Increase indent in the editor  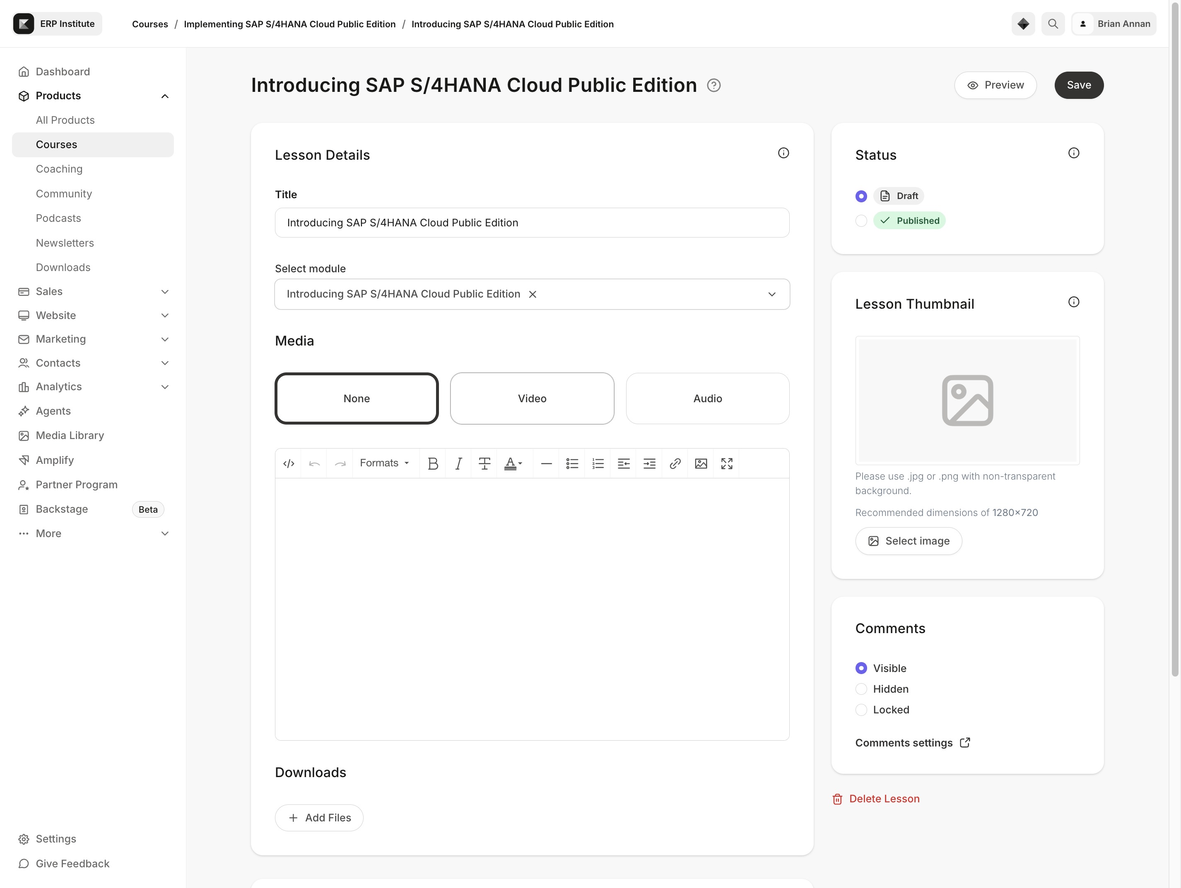point(649,463)
